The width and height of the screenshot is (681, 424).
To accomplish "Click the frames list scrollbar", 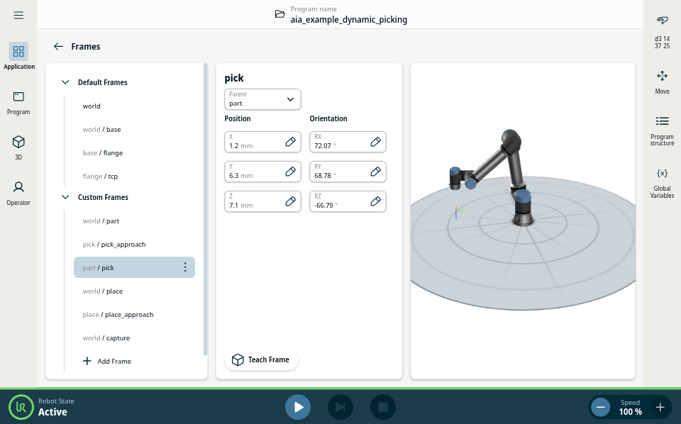I will point(206,210).
